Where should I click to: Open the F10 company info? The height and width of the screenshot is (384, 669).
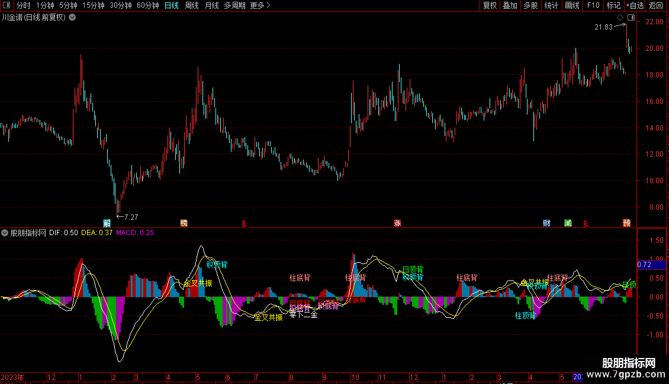pyautogui.click(x=593, y=5)
